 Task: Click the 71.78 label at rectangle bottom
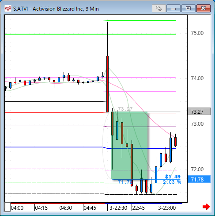pos(125,182)
